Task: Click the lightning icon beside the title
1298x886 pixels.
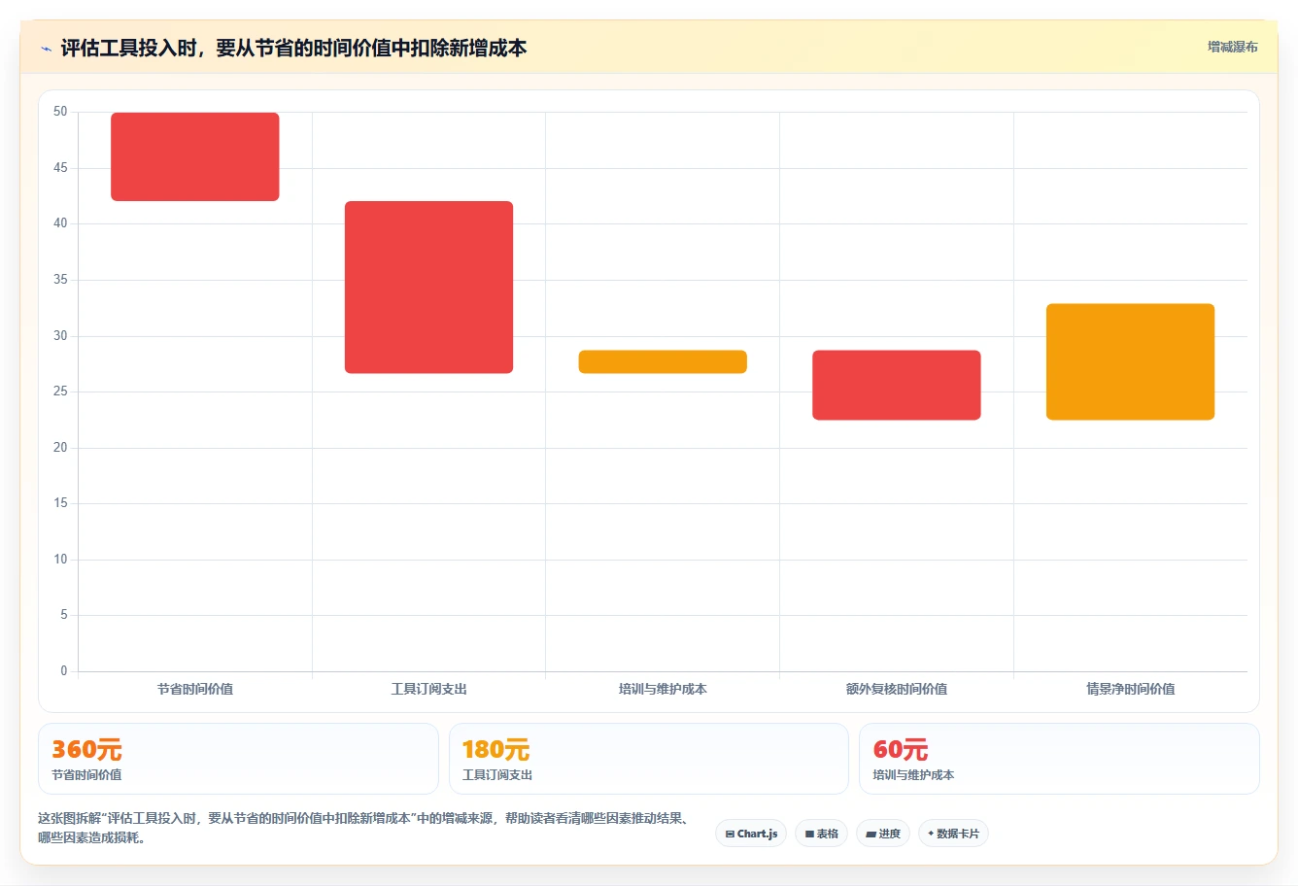Action: [x=46, y=49]
